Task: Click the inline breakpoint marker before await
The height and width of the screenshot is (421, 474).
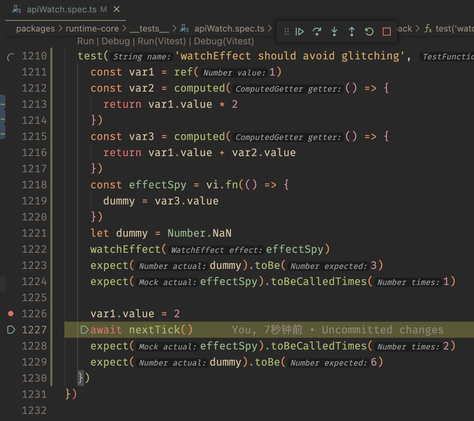Action: point(84,330)
